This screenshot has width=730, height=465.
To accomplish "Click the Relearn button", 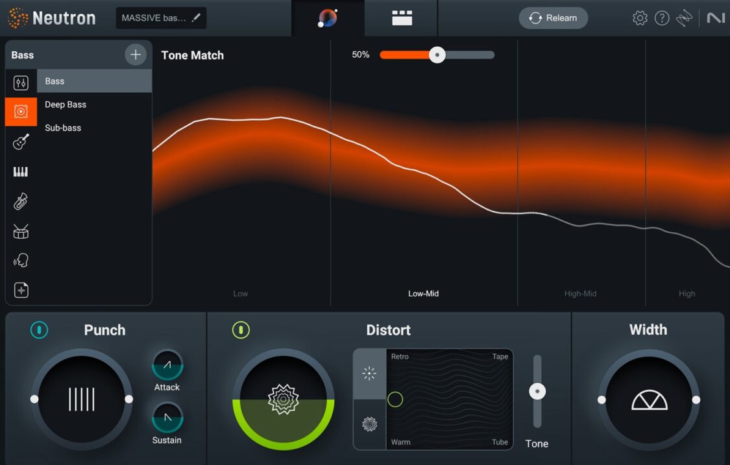I will coord(553,18).
